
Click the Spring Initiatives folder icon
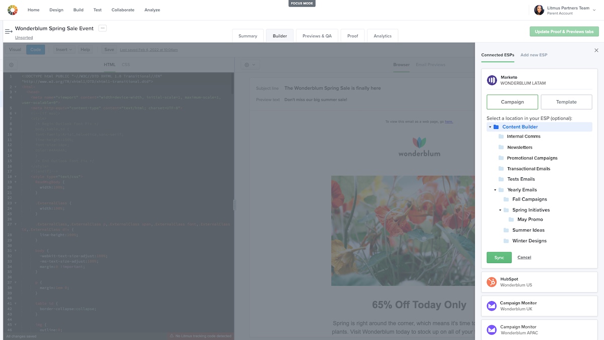(x=506, y=210)
